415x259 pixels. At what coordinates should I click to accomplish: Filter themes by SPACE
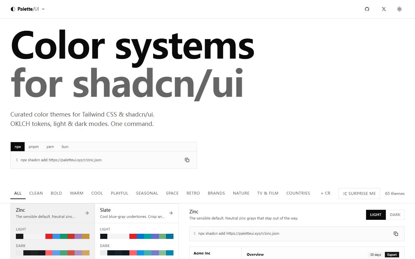coord(172,193)
